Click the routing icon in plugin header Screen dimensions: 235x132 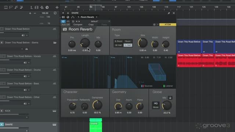tap(73, 17)
